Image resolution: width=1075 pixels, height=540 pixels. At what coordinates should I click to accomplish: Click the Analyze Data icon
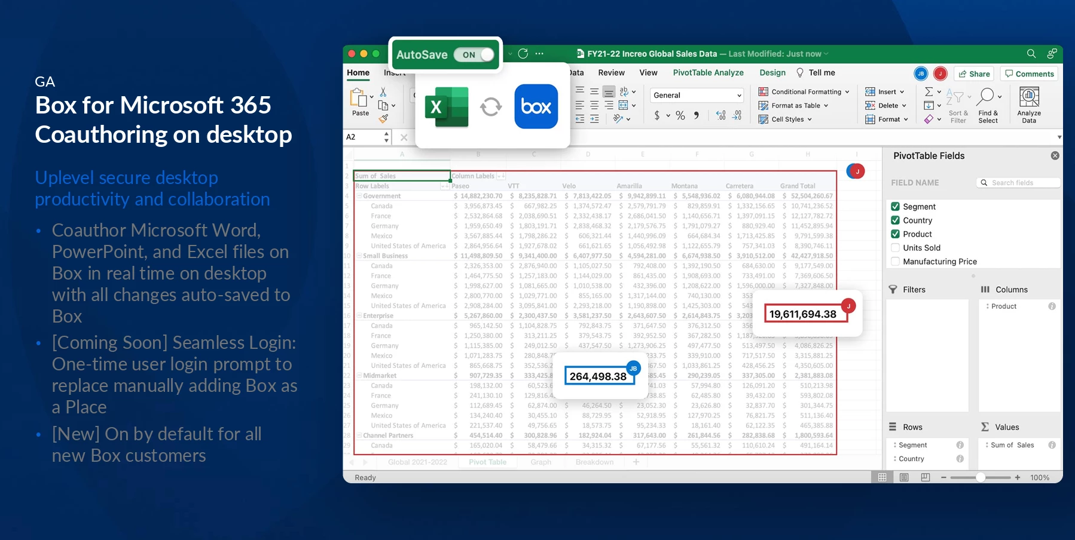click(1029, 97)
